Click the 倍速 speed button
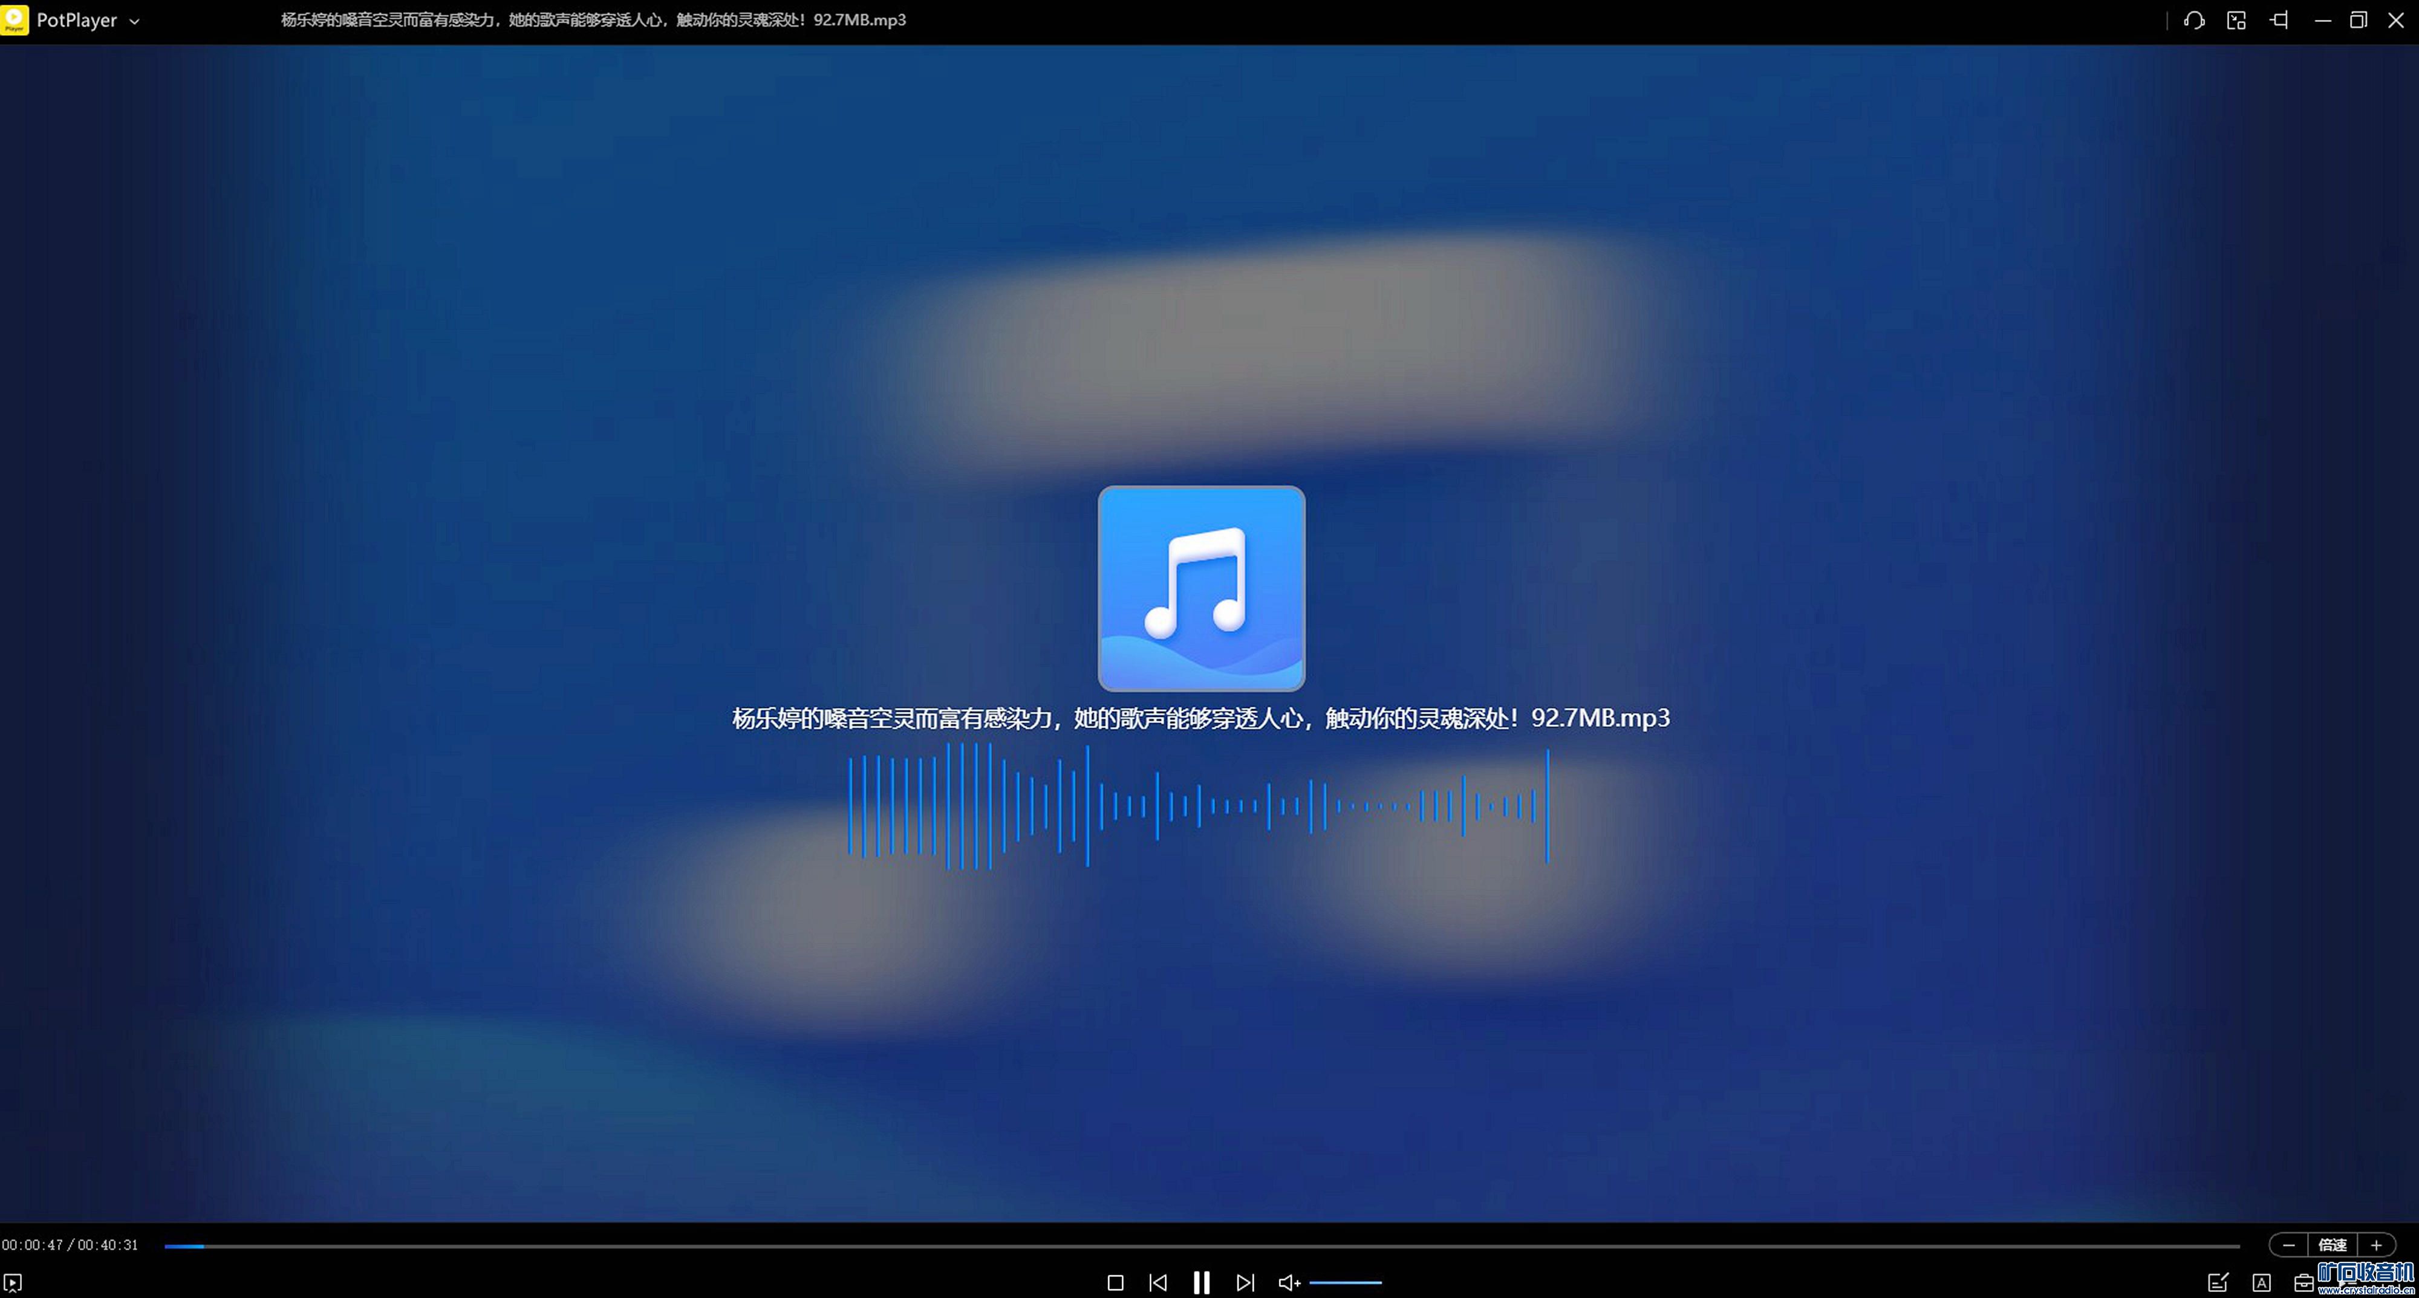Viewport: 2419px width, 1298px height. (x=2333, y=1245)
